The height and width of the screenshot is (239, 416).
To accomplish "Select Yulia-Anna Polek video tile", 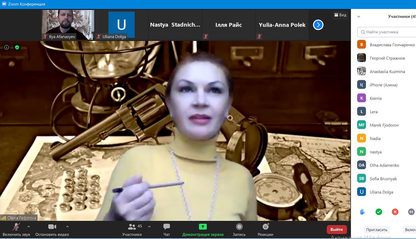I will pos(282,25).
